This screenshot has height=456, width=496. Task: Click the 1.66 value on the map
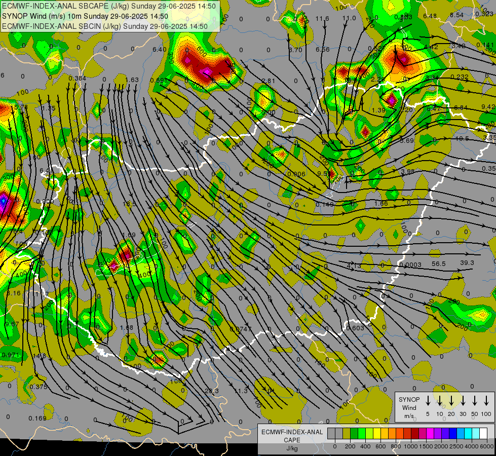(x=381, y=204)
